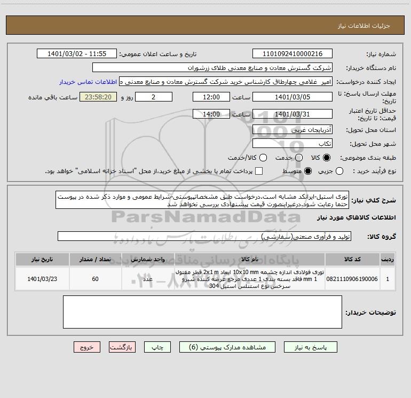This screenshot has width=411, height=398.
Task: Click the گروه کالا field تولید و فرآوری صنعتی
Action: coord(204,236)
